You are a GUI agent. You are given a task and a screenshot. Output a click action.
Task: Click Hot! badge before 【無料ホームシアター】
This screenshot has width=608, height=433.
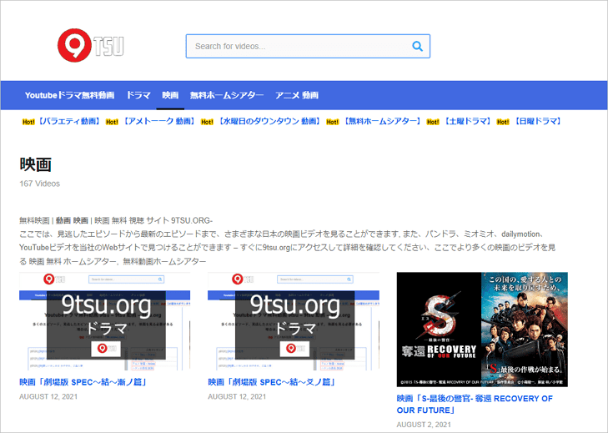[333, 122]
